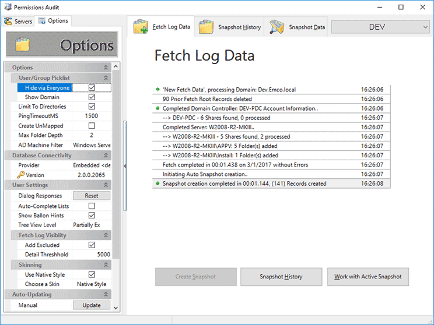This screenshot has width=434, height=325.
Task: Click the key icon beside Version
Action: click(x=21, y=175)
